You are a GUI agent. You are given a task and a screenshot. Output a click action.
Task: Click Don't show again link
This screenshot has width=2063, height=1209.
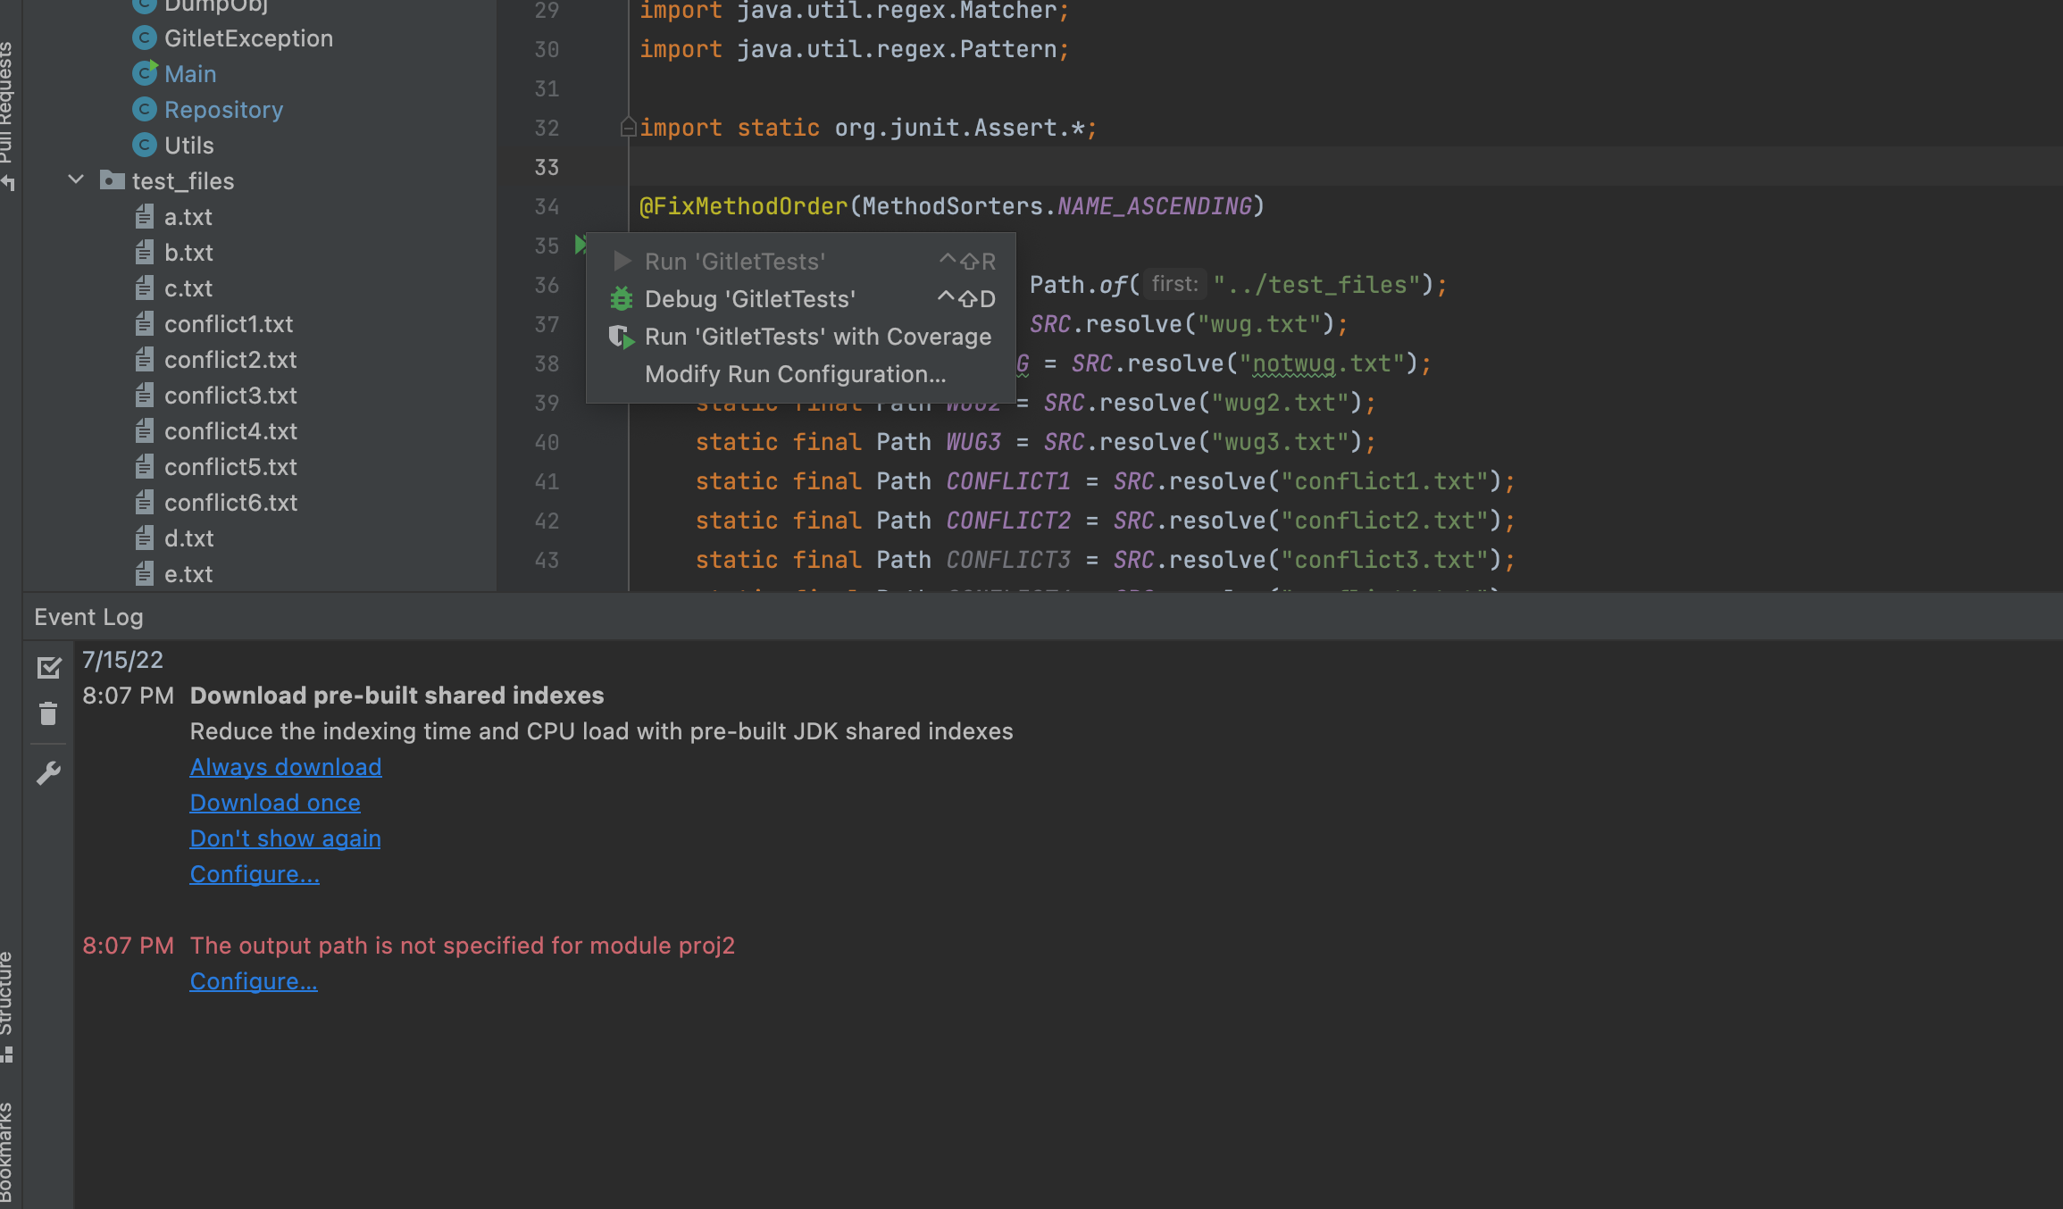(285, 838)
